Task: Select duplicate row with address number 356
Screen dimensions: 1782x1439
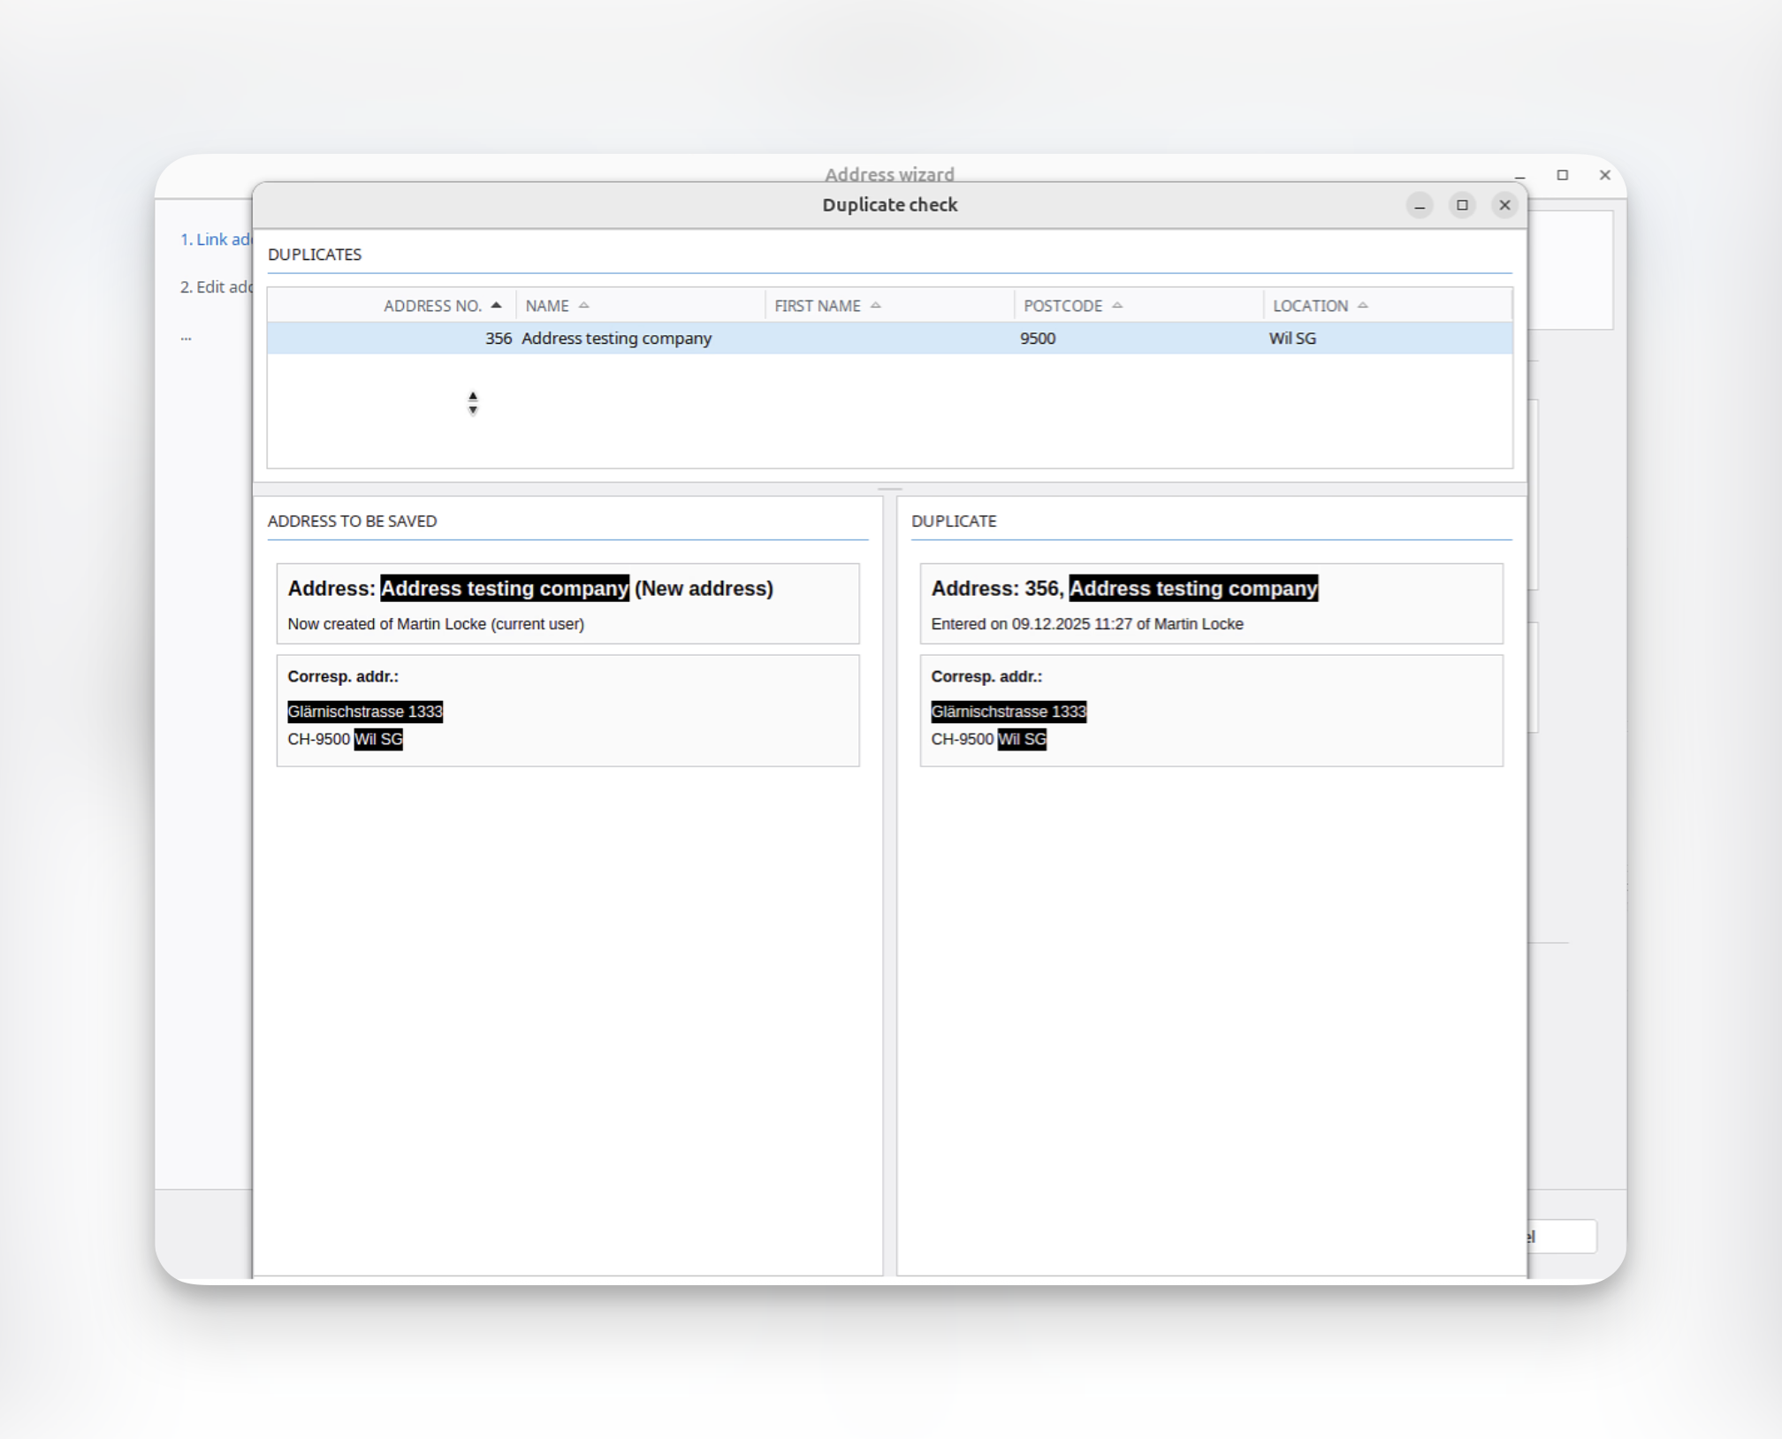Action: pos(498,339)
